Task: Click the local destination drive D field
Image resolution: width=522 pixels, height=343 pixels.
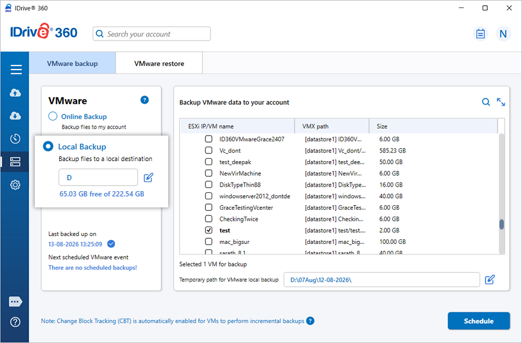Action: tap(98, 177)
